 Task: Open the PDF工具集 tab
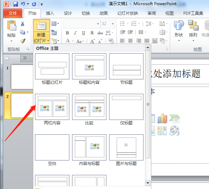point(193,13)
